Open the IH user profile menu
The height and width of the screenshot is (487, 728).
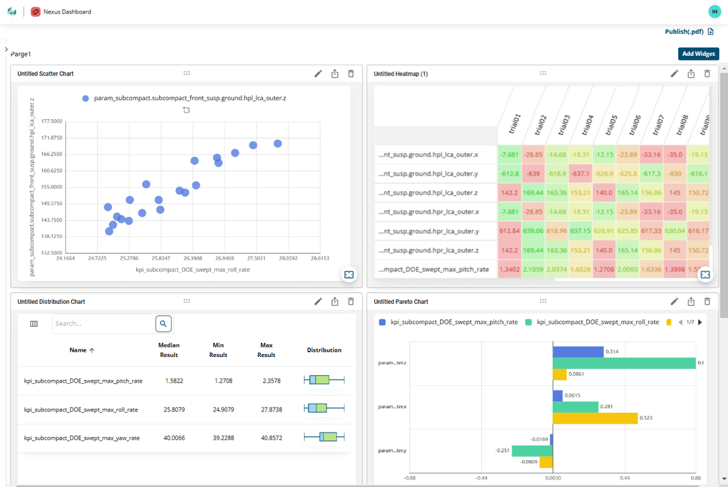[x=714, y=11]
